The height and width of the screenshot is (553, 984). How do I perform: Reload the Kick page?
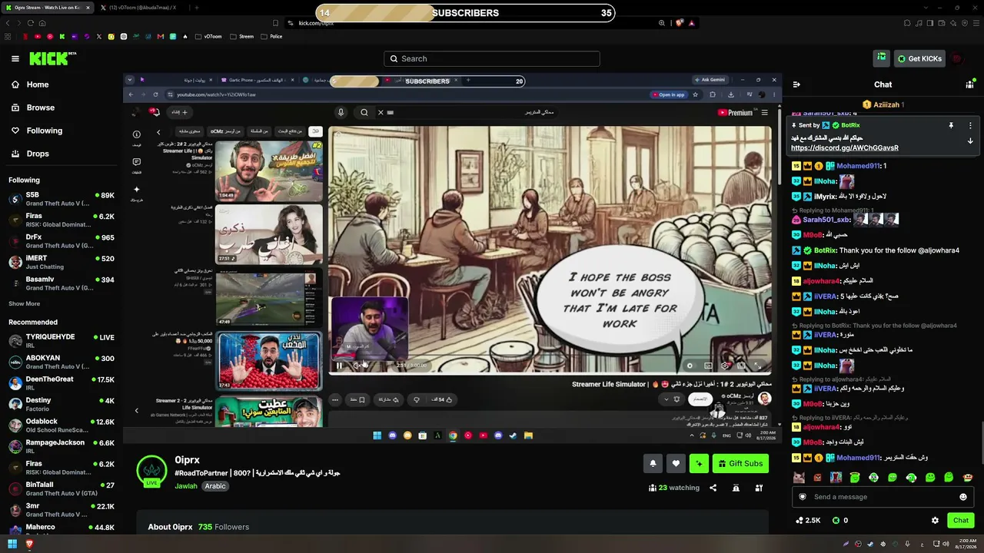30,23
